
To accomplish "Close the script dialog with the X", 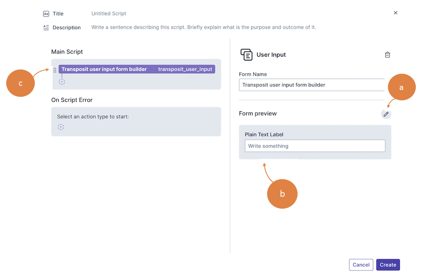I will pos(395,13).
